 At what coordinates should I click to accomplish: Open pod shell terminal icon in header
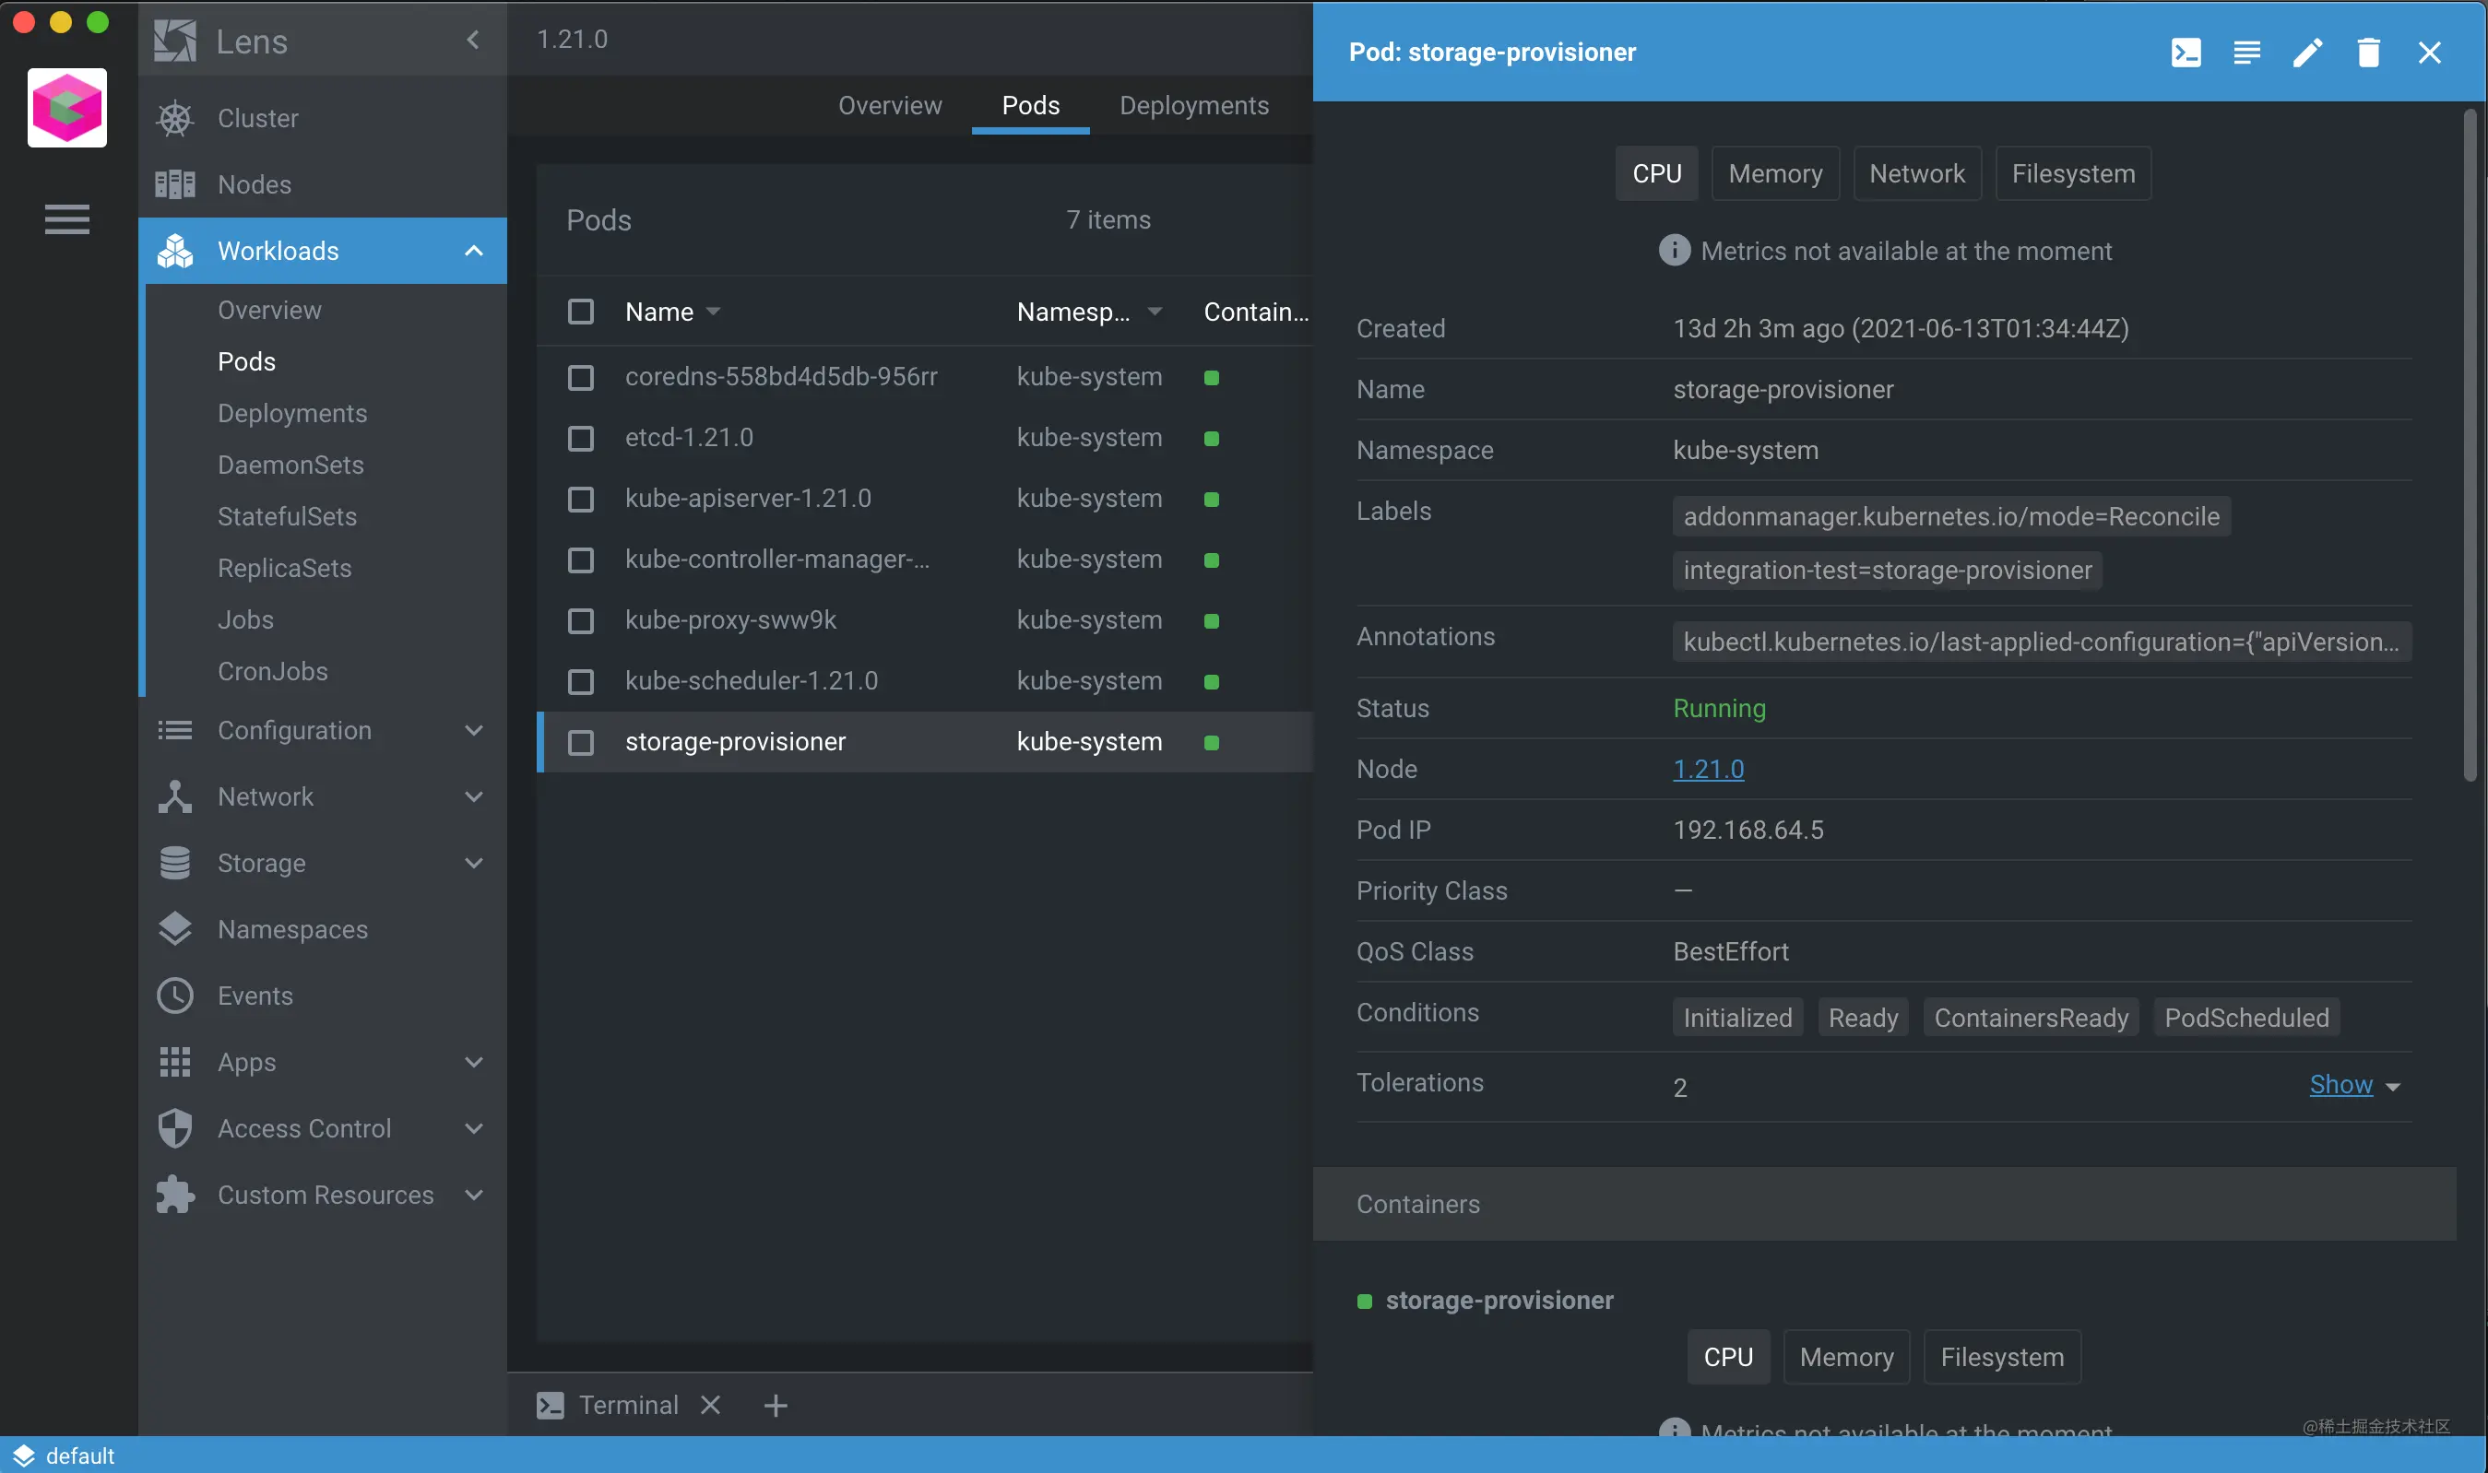(x=2186, y=53)
